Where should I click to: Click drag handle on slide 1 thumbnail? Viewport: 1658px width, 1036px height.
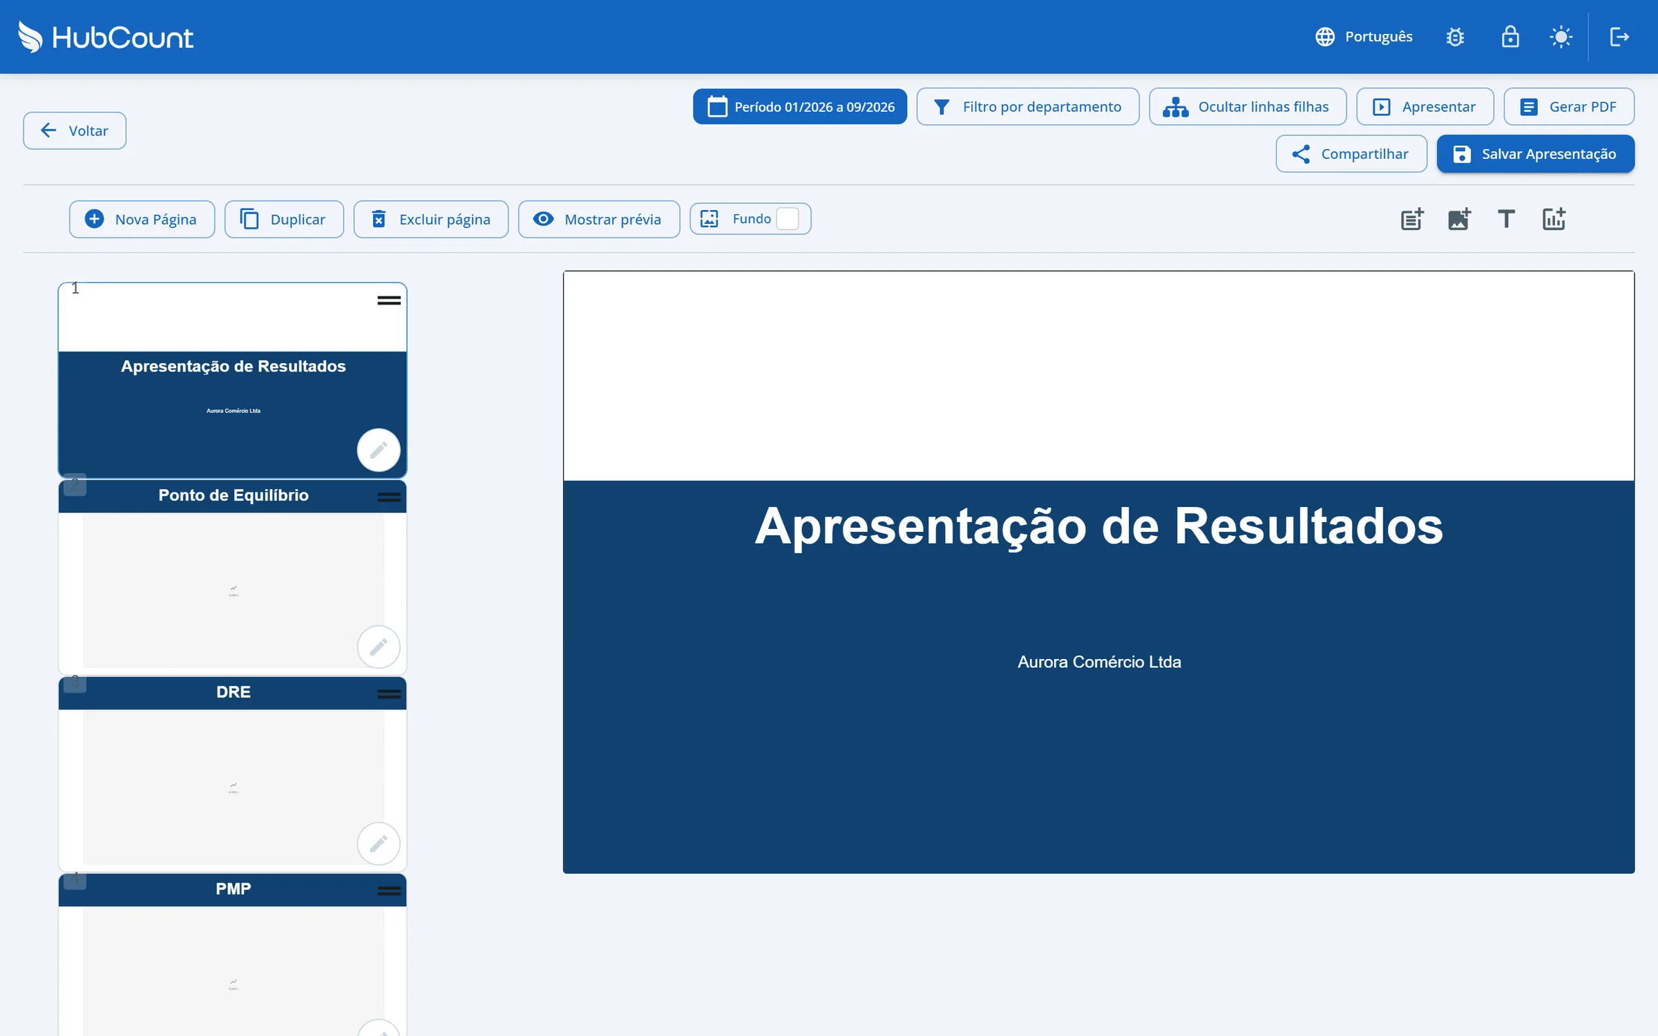click(x=389, y=300)
